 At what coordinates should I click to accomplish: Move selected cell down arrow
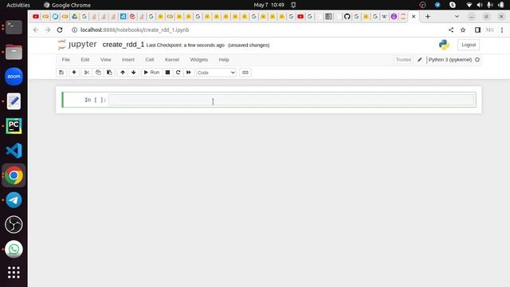tap(133, 73)
